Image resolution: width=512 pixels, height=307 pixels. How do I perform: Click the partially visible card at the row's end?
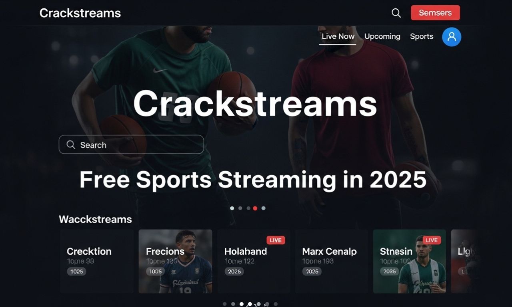click(464, 261)
